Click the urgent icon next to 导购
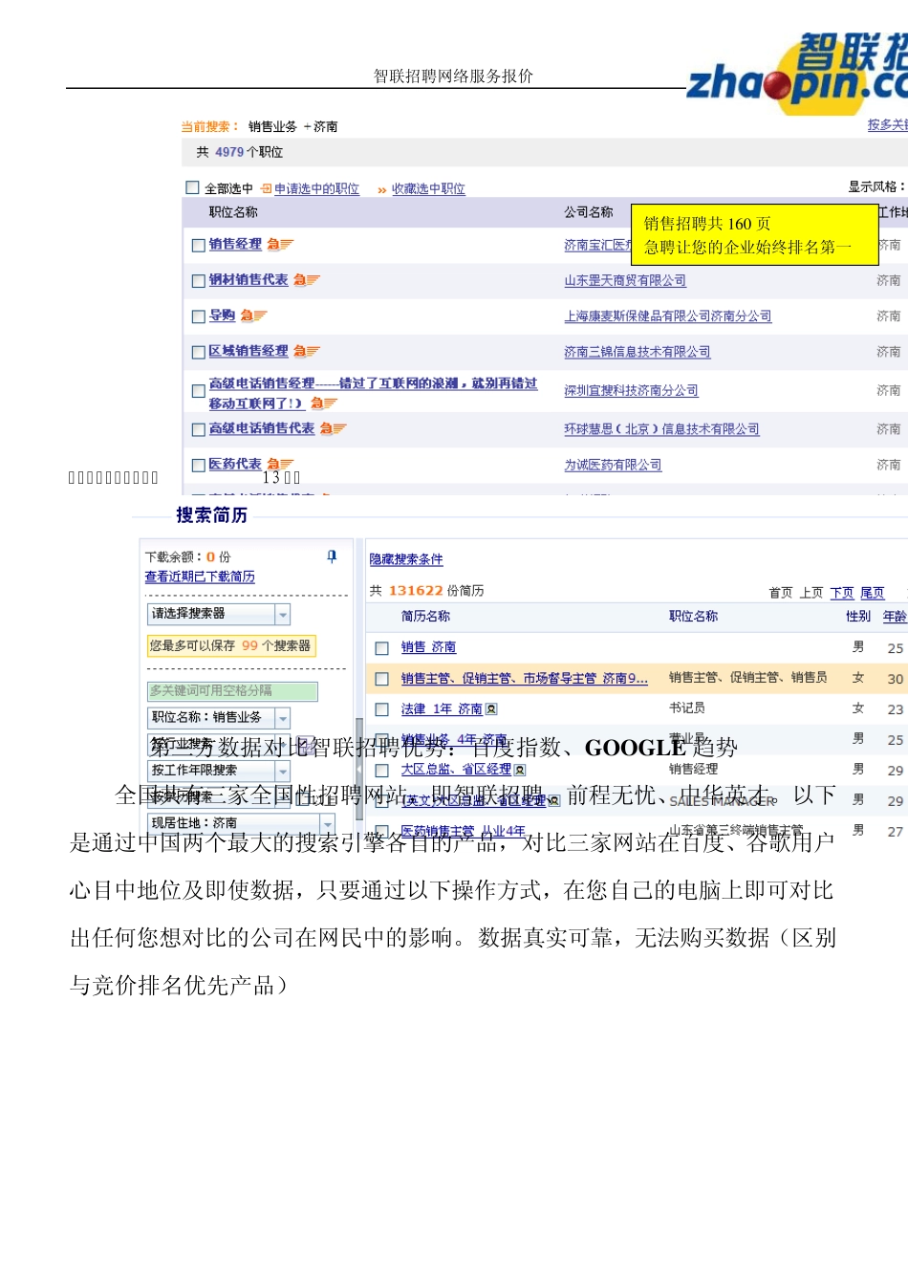908x1285 pixels. coord(253,316)
